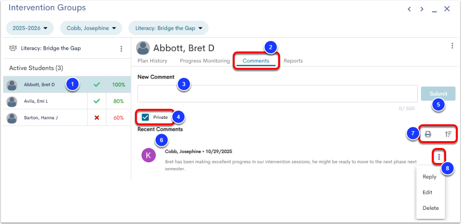Go to the Reports tab
Image resolution: width=461 pixels, height=224 pixels.
pos(293,61)
